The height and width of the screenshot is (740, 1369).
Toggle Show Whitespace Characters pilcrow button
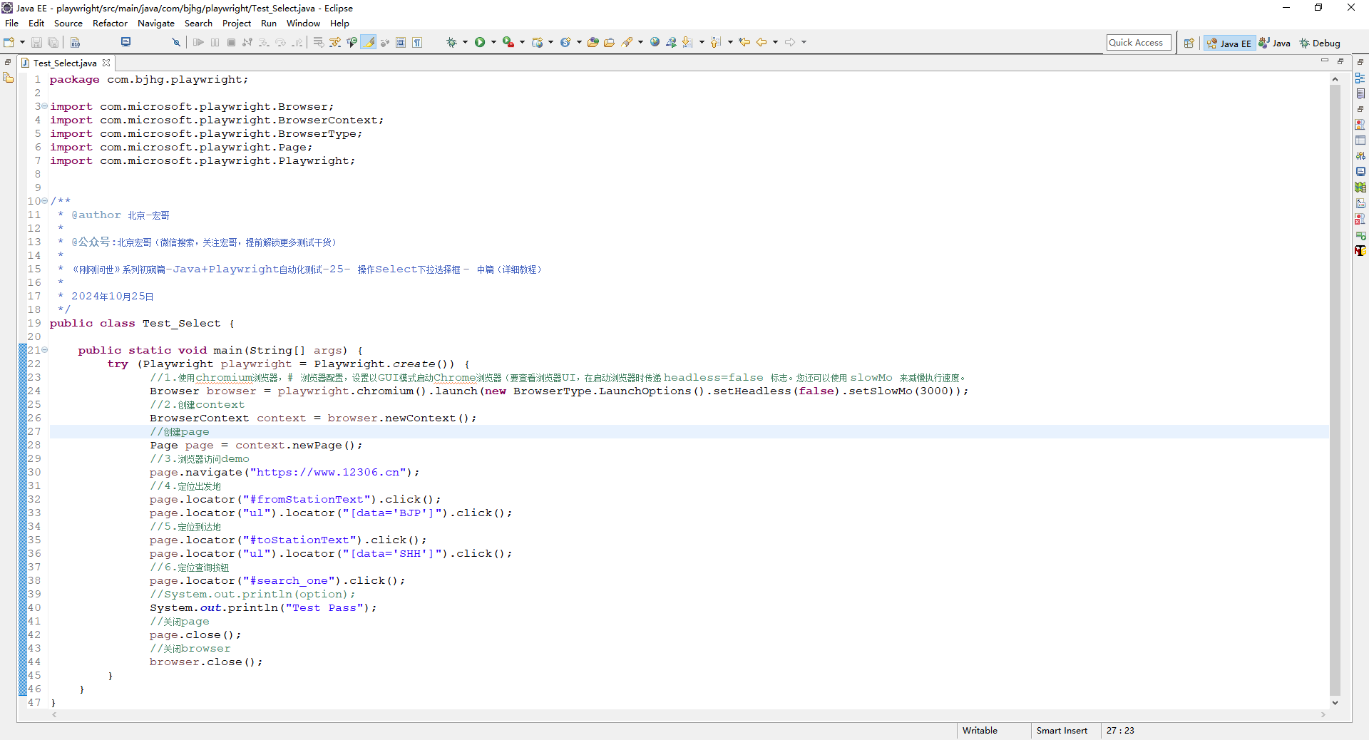pos(418,43)
